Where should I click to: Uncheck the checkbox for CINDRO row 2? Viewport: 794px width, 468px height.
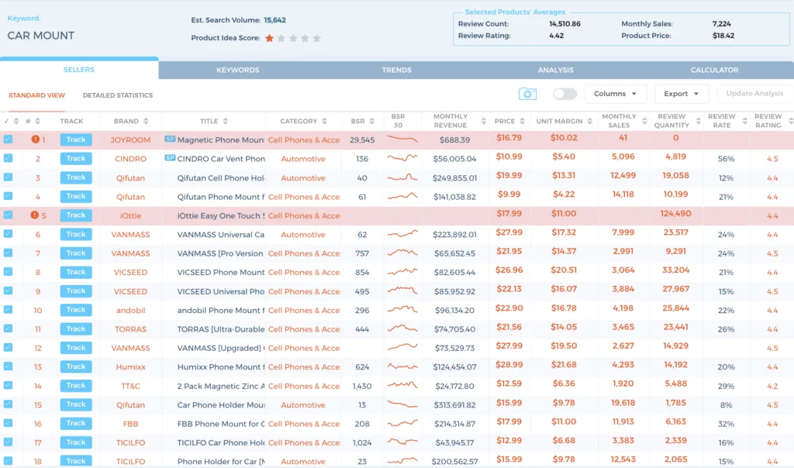coord(8,159)
